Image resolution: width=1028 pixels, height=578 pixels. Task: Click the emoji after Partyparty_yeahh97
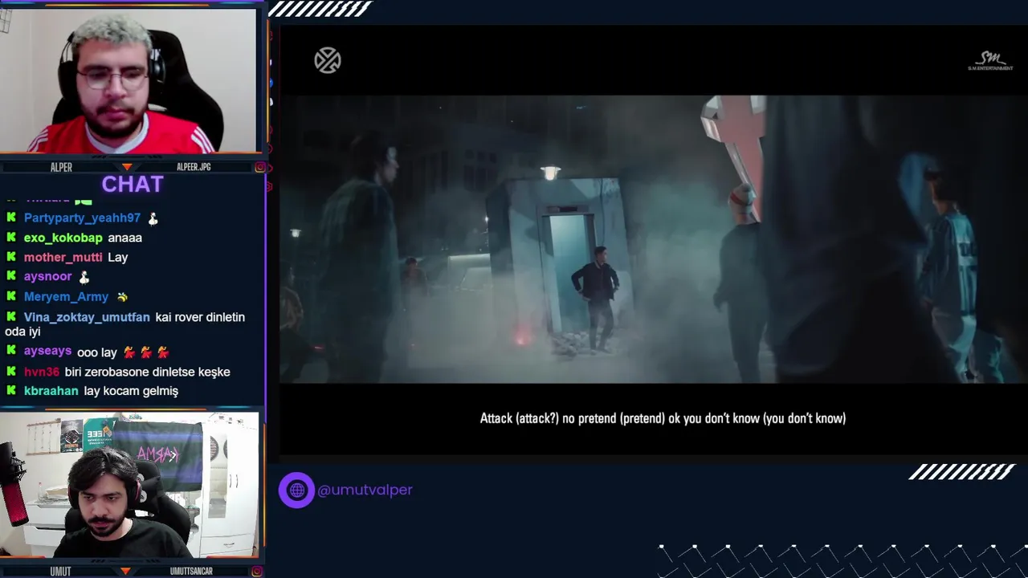[x=153, y=218]
